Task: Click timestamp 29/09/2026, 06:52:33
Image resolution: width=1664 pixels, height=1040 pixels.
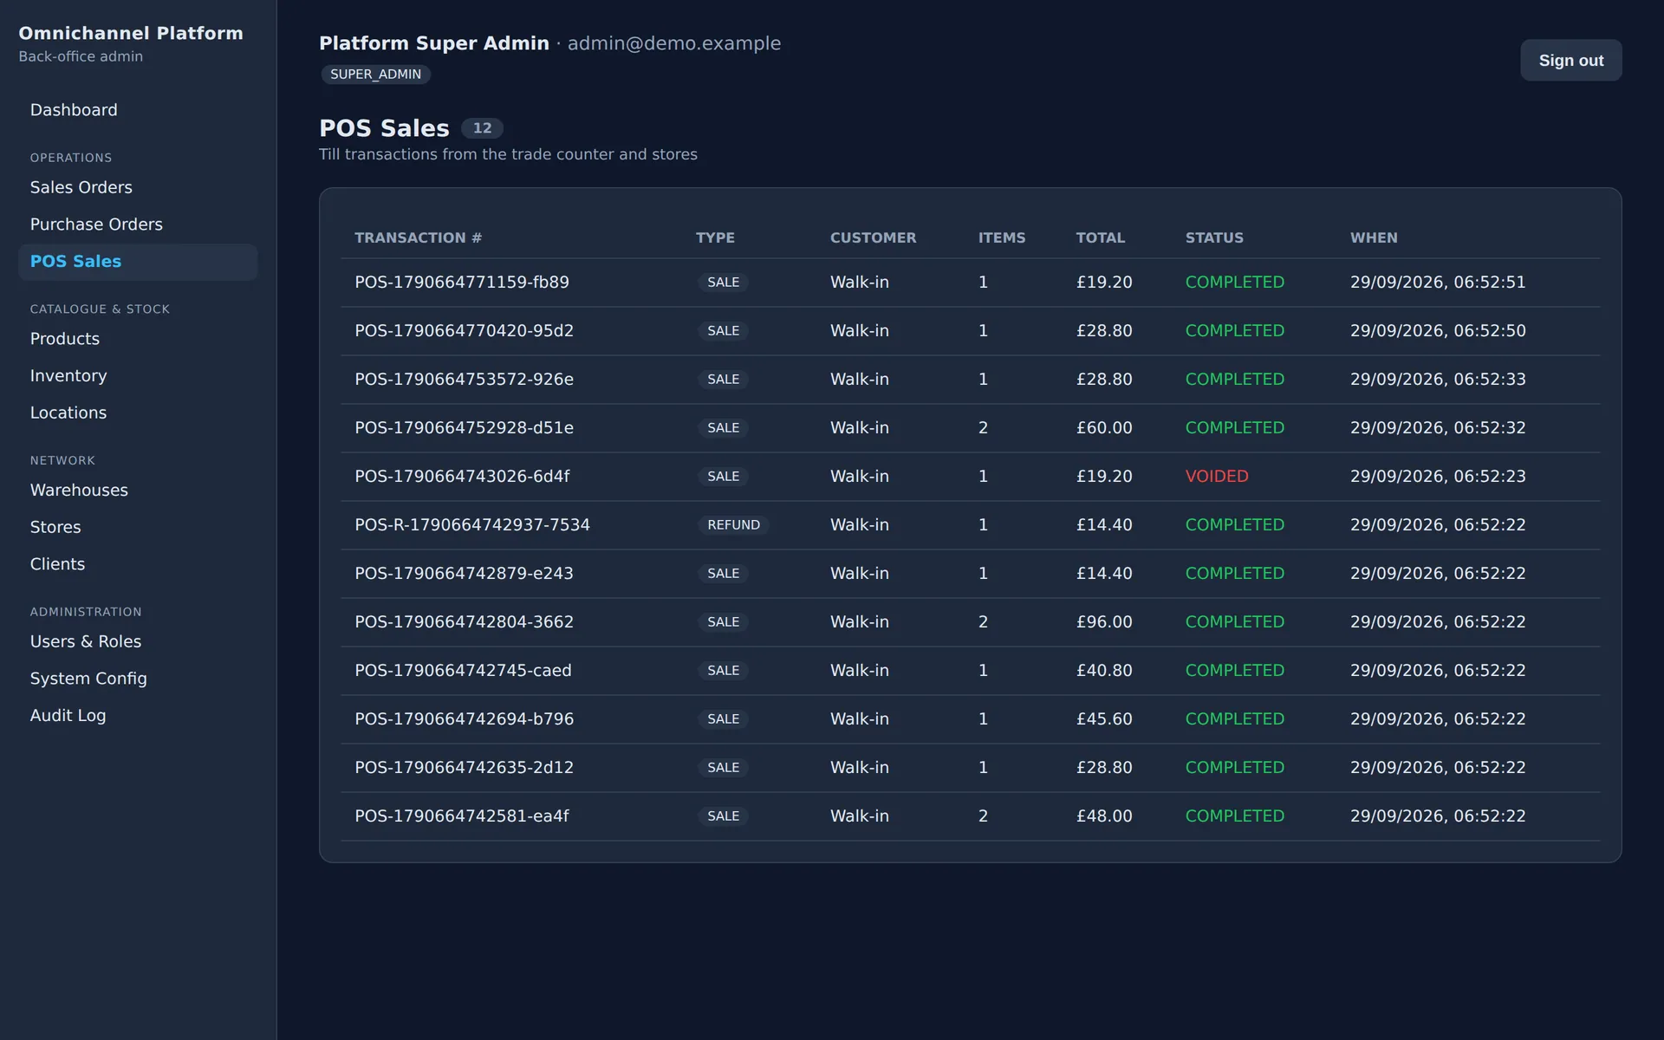Action: [1438, 380]
